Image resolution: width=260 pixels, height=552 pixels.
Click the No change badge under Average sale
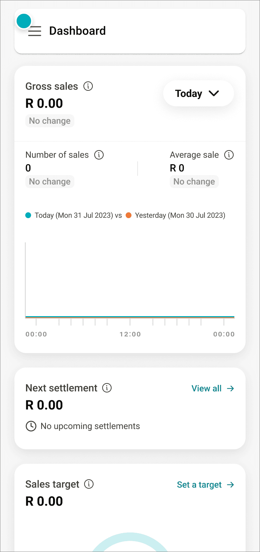(194, 182)
